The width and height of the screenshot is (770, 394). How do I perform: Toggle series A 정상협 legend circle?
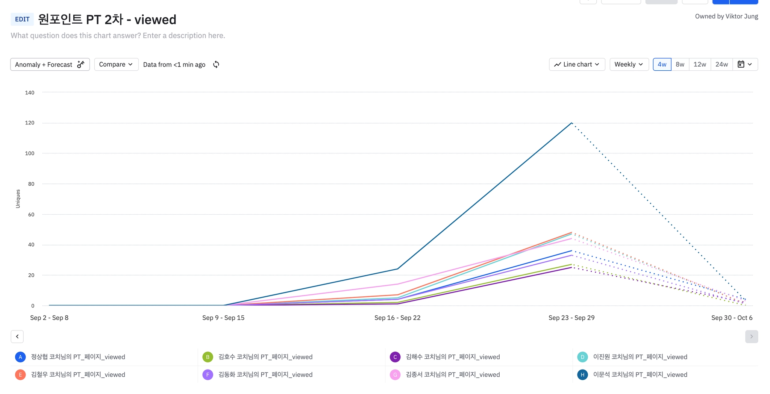(x=20, y=357)
